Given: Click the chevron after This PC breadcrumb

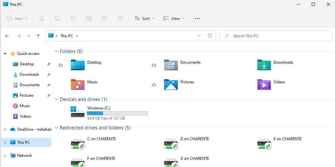Looking at the screenshot, I should coord(77,36).
